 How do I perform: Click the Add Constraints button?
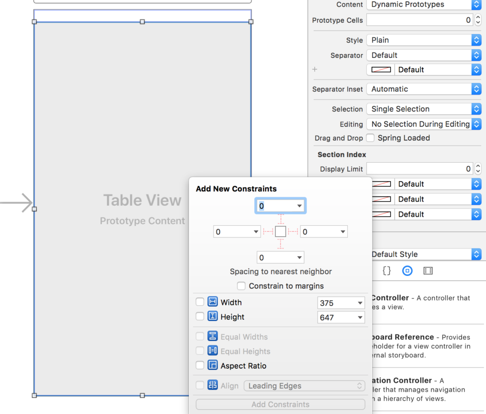coord(280,405)
